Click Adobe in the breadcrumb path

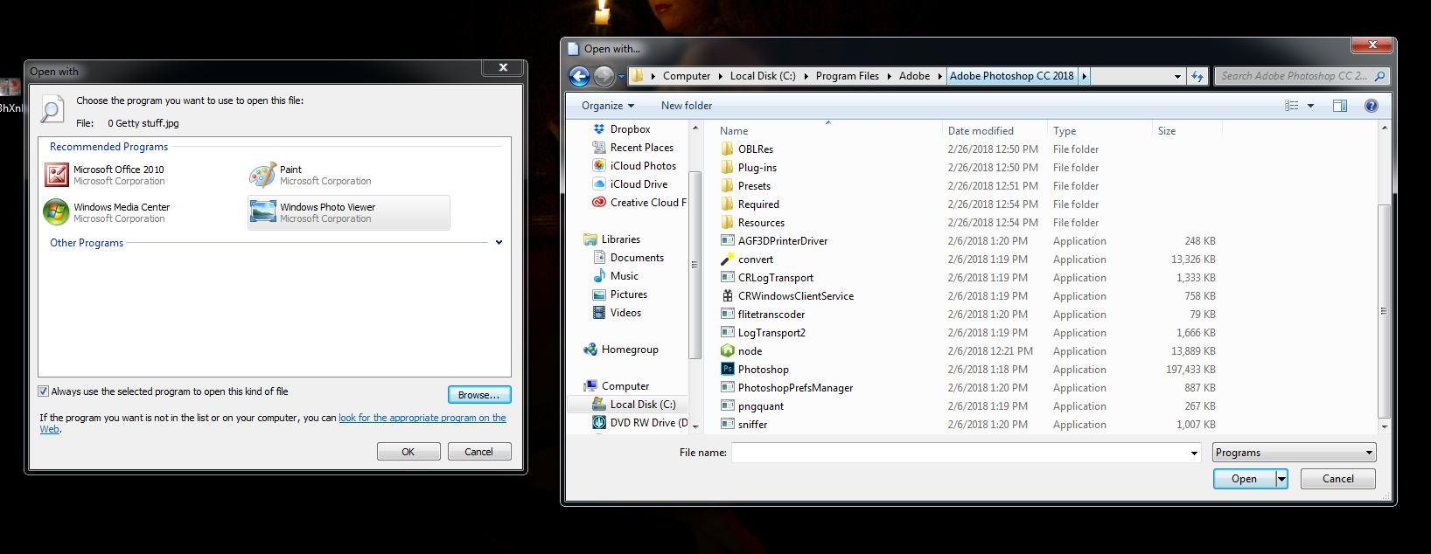tap(914, 76)
